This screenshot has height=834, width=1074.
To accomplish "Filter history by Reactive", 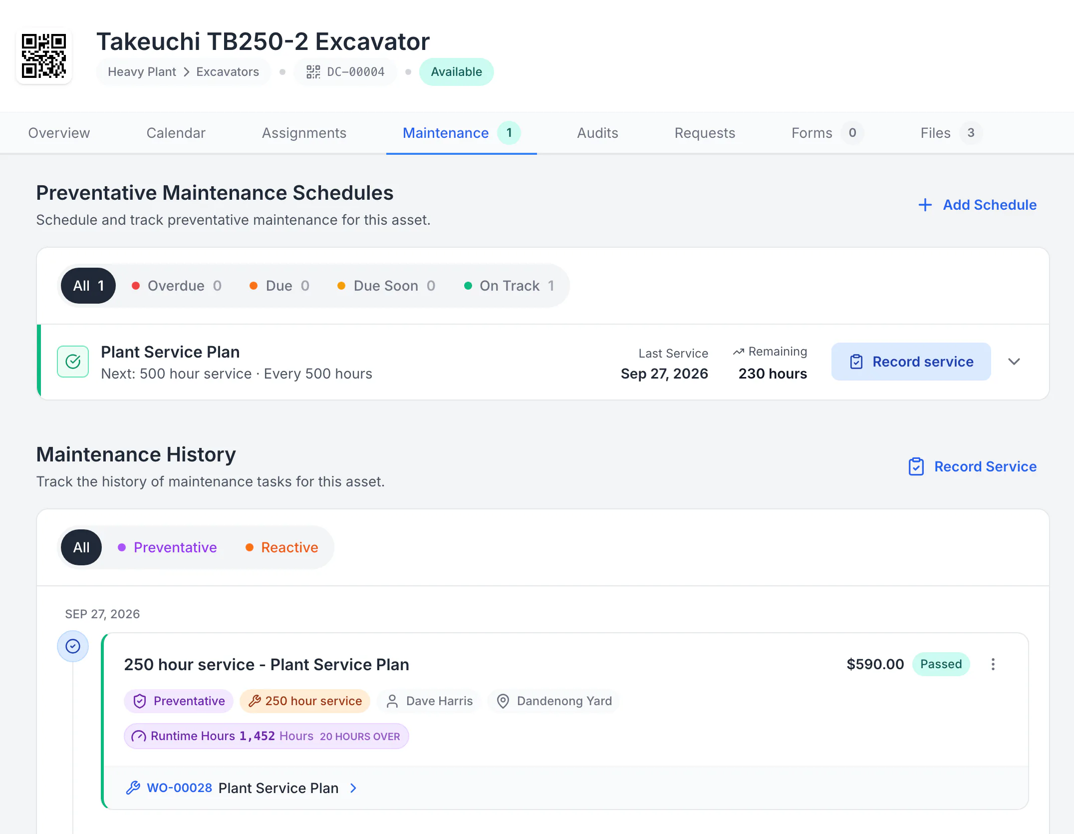I will click(x=282, y=547).
